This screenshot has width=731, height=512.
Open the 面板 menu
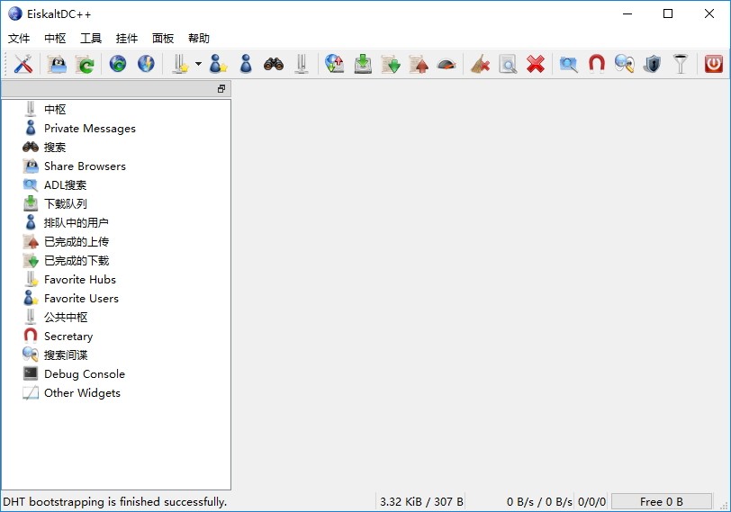[163, 38]
